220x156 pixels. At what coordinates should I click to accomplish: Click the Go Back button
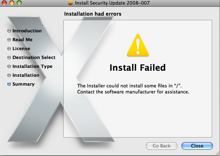point(162,146)
